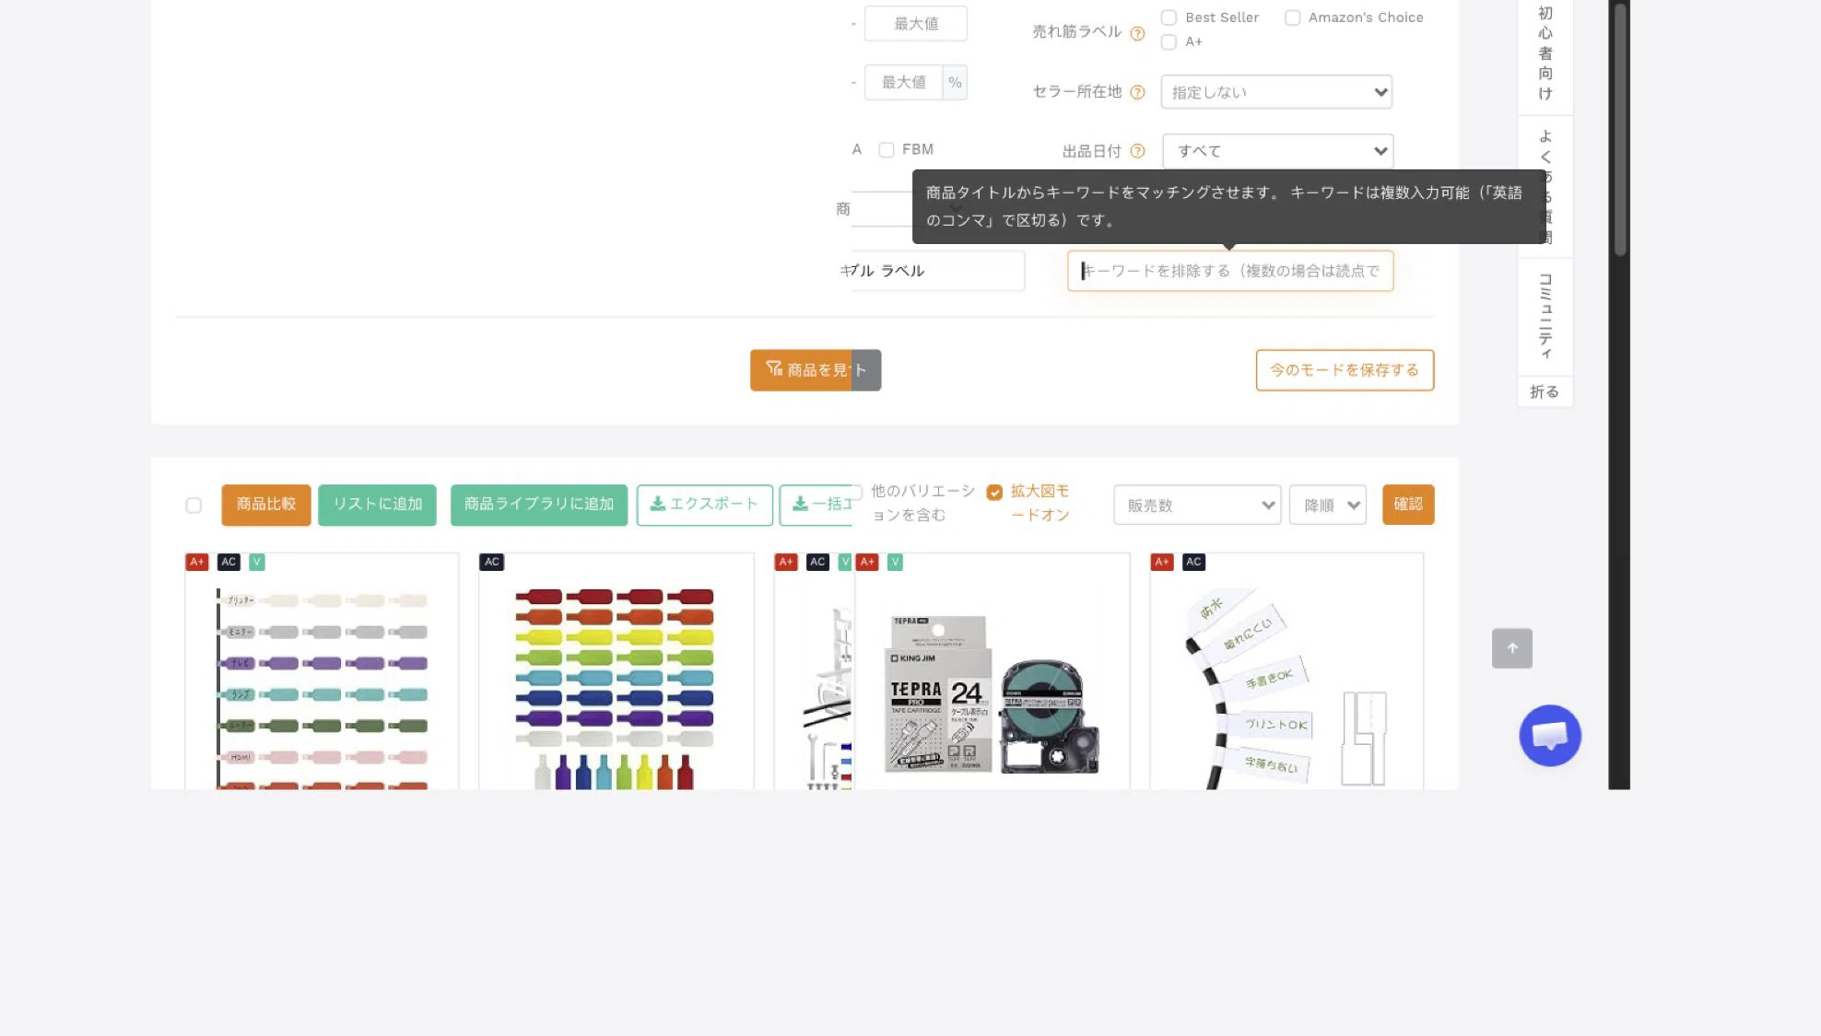This screenshot has height=1036, width=1821.
Task: Click the percent sign on 最大値 field
Action: point(955,82)
